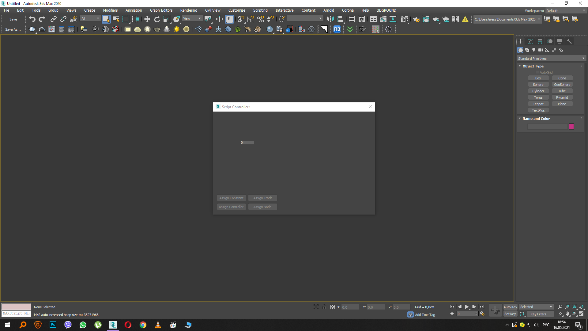Click the Lights category icon
Viewport: 588px width, 331px height.
[534, 50]
